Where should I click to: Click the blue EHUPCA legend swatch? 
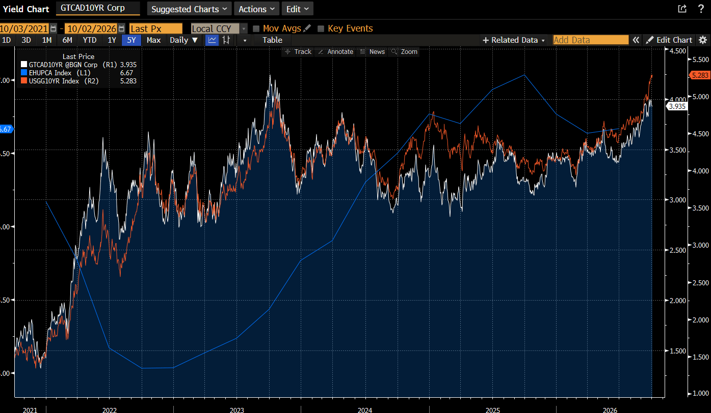[24, 73]
